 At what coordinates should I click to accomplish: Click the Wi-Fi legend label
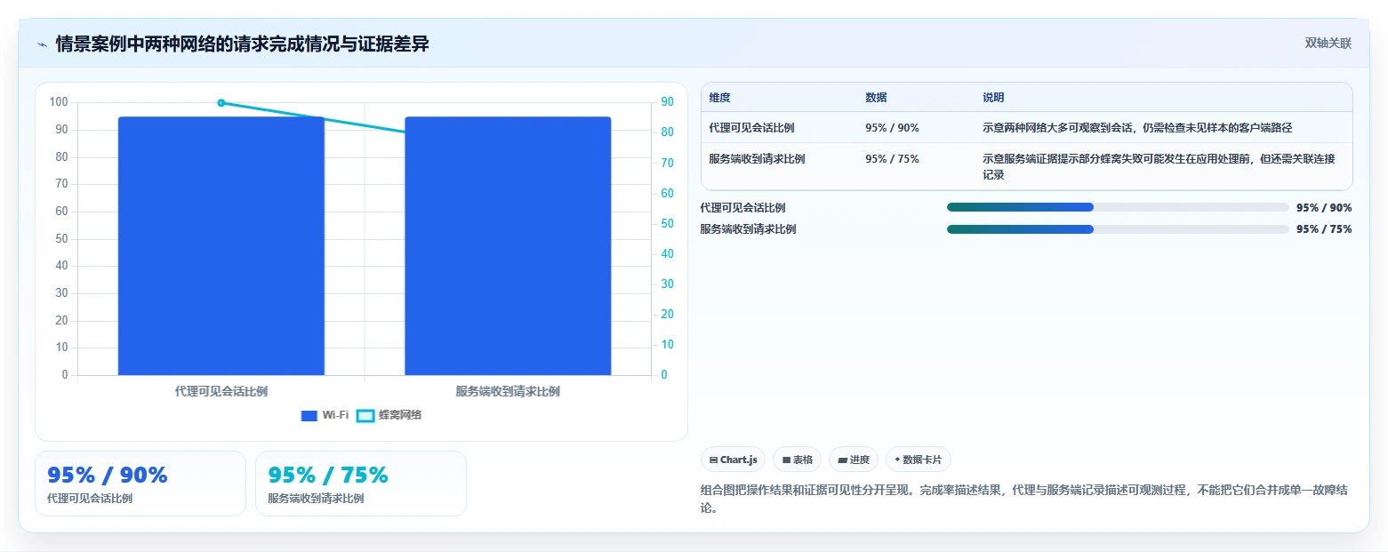pyautogui.click(x=335, y=415)
